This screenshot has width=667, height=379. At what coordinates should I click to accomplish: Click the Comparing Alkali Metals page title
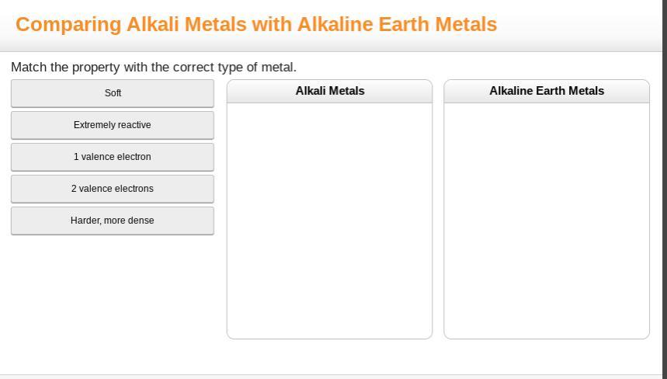click(256, 24)
